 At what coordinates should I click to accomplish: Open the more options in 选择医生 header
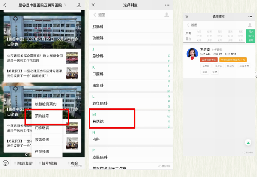250,17
